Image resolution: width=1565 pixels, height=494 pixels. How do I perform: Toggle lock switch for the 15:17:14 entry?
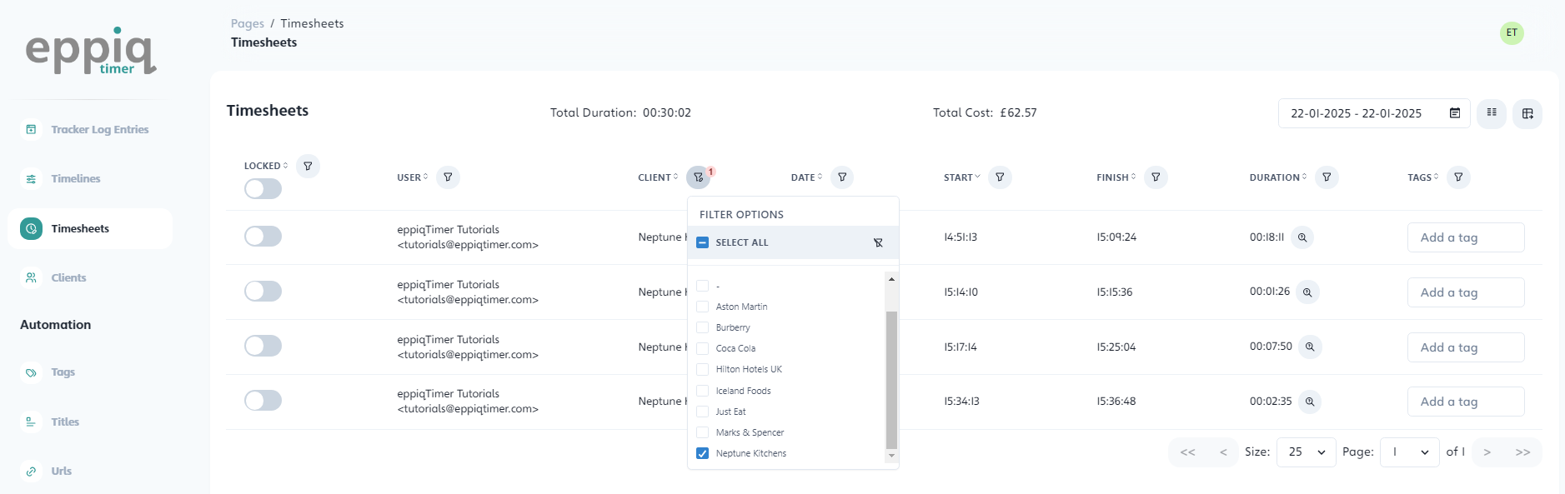[263, 346]
